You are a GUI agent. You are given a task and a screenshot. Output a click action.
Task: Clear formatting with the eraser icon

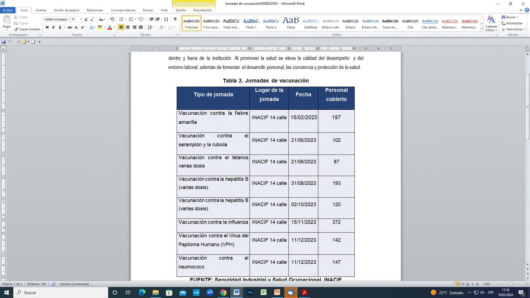112,19
